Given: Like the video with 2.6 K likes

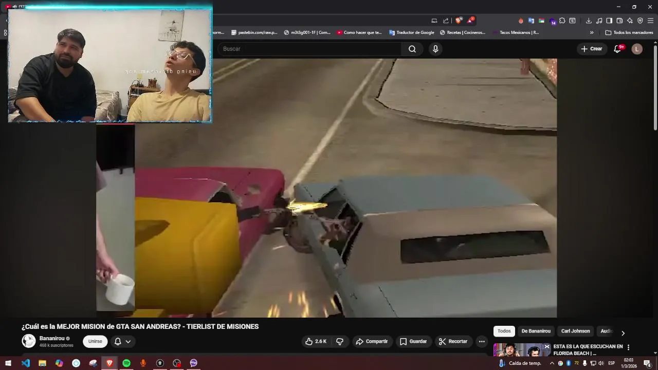Looking at the screenshot, I should [x=316, y=341].
